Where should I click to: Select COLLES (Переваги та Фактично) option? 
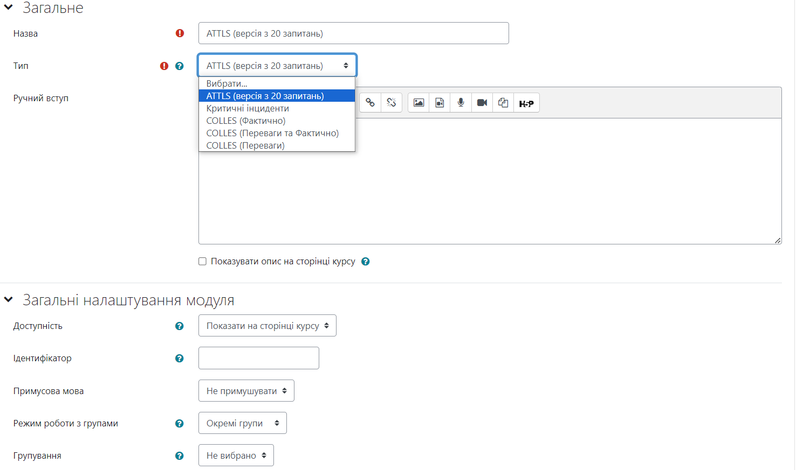(277, 133)
